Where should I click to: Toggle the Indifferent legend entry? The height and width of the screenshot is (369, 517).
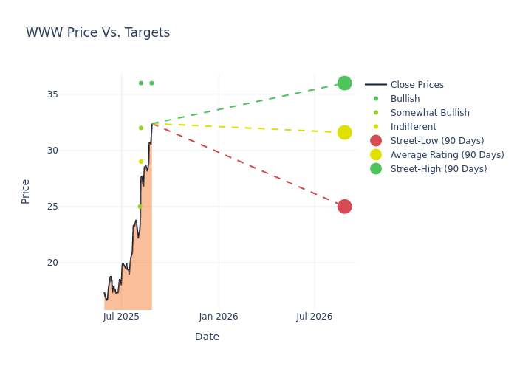click(413, 127)
